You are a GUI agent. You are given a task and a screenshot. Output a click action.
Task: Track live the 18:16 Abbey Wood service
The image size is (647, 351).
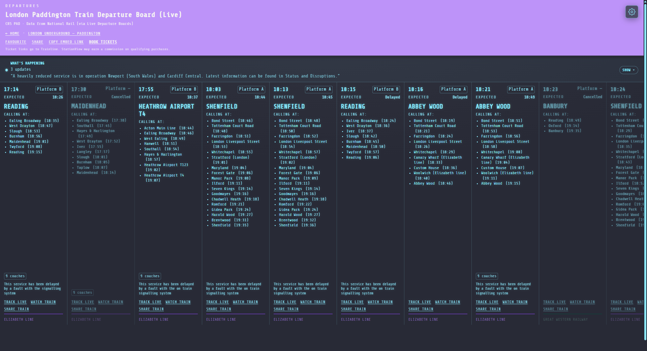[420, 302]
